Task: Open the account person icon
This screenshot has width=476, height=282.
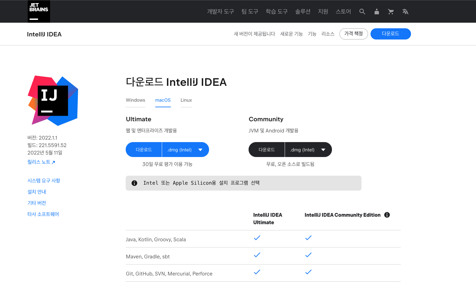Action: pos(377,12)
